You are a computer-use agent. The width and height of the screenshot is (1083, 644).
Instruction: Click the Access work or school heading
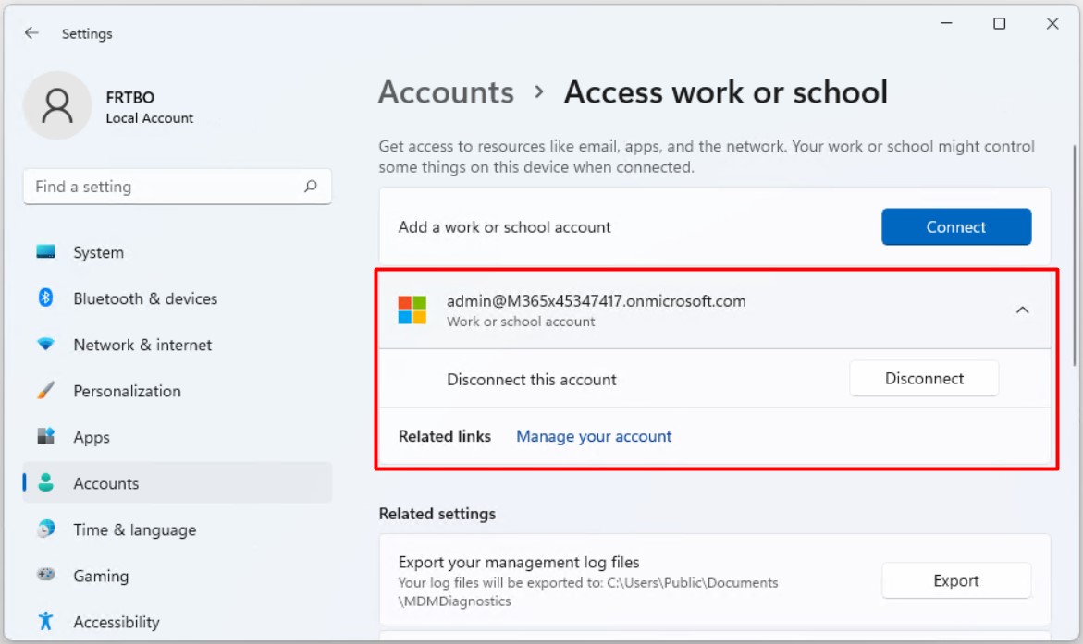click(726, 92)
